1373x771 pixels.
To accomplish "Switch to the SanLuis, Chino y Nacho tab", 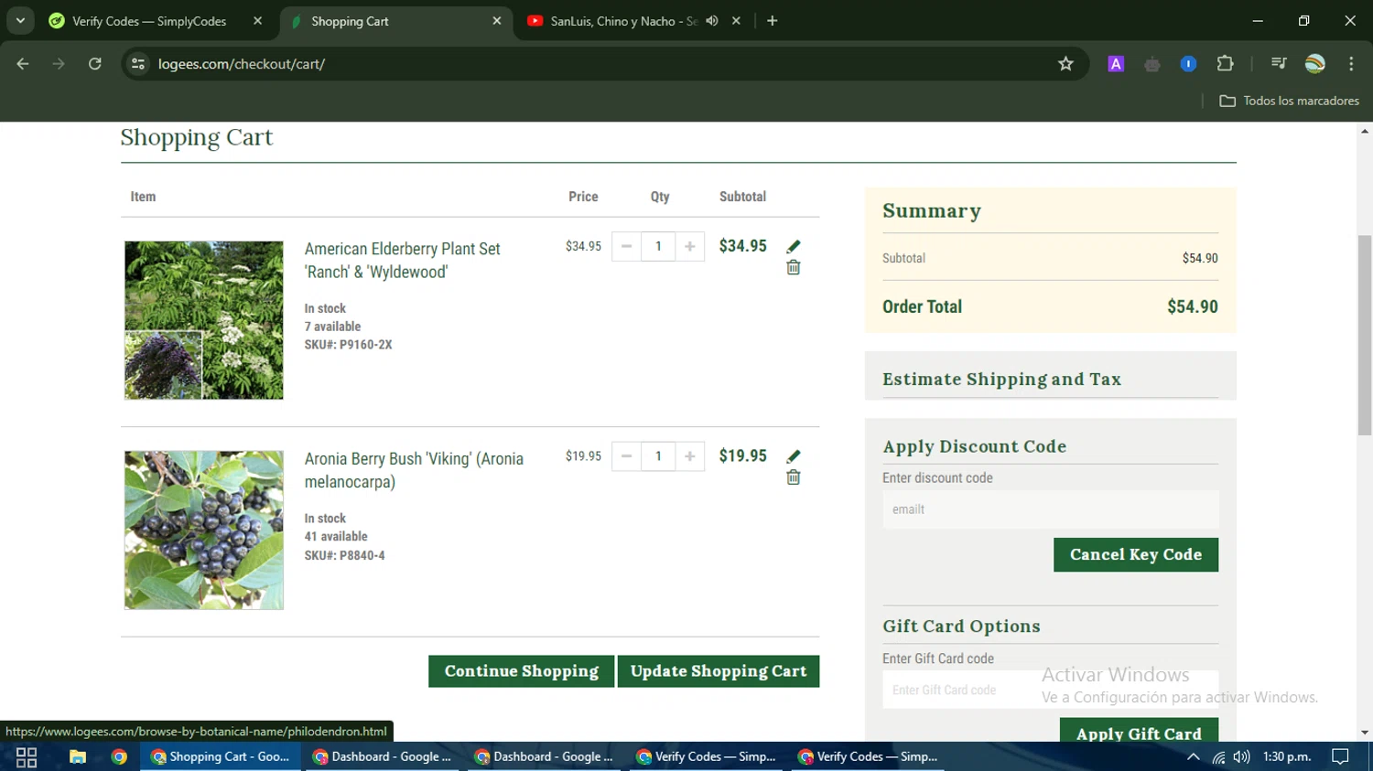I will tap(623, 21).
